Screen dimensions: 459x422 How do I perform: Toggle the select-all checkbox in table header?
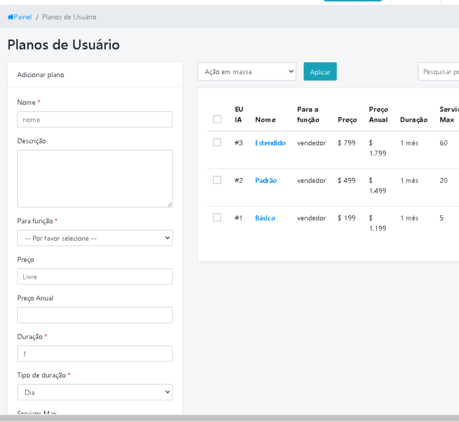click(x=217, y=119)
